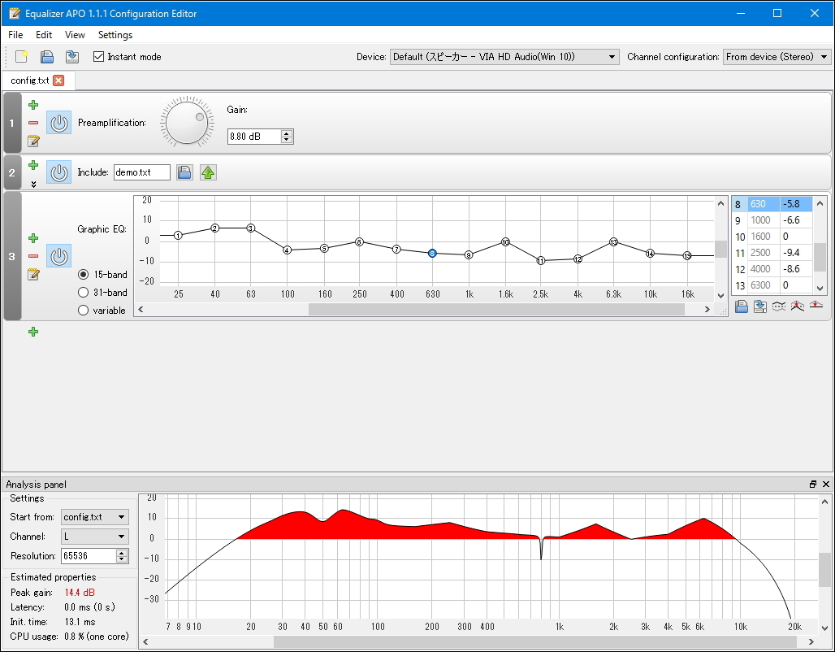Open a frequency response file in the EQ panel
This screenshot has width=835, height=652.
[742, 306]
